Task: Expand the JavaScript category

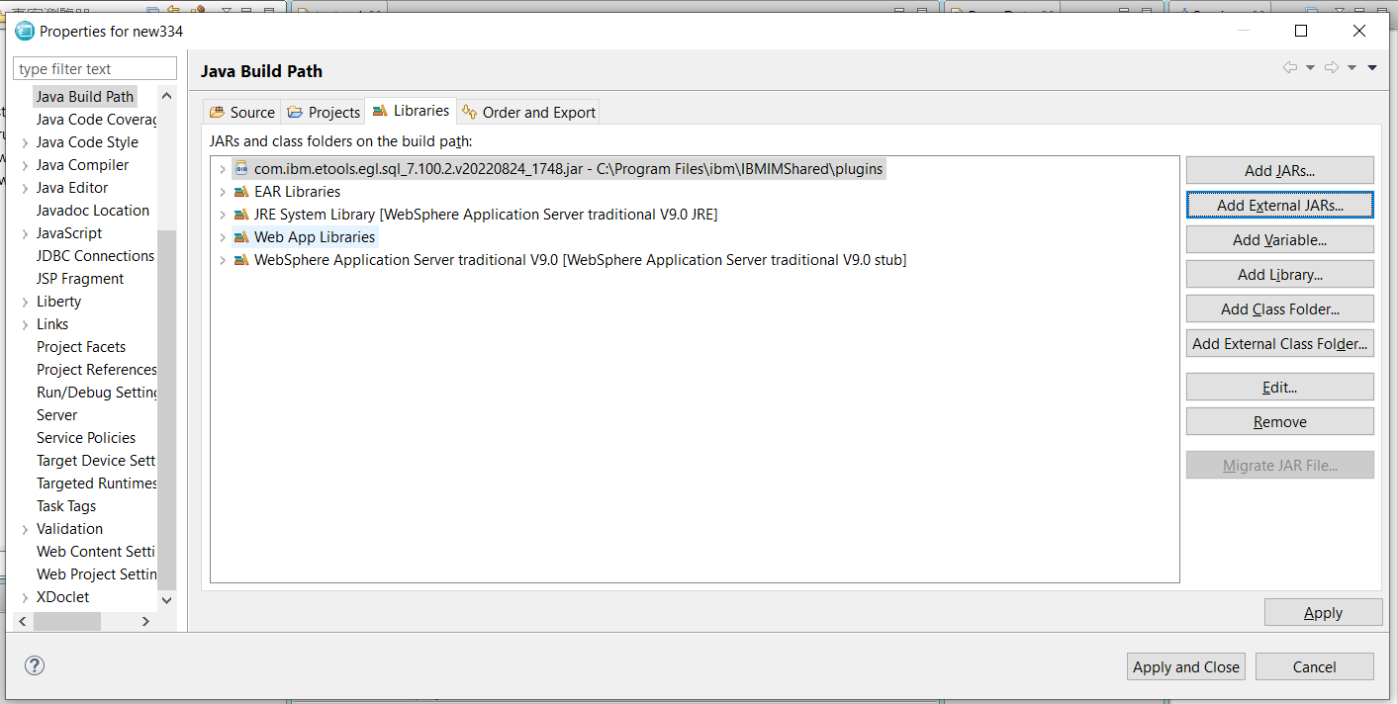Action: coord(25,233)
